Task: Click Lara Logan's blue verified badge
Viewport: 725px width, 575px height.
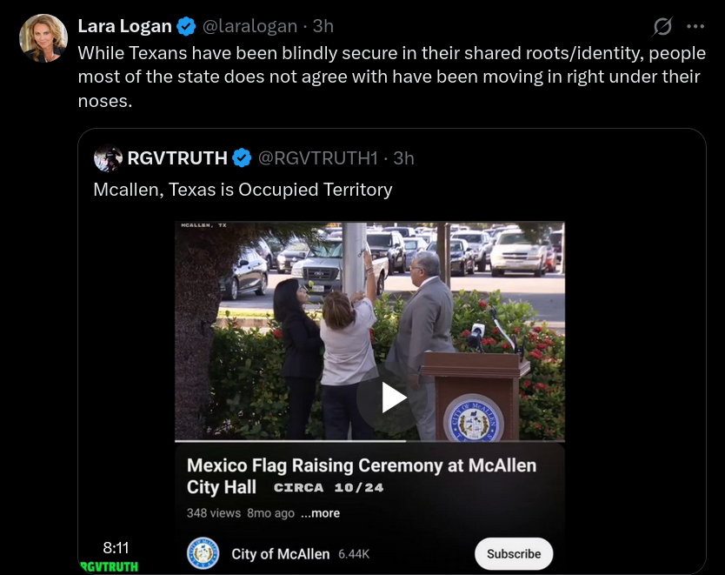Action: coord(186,26)
